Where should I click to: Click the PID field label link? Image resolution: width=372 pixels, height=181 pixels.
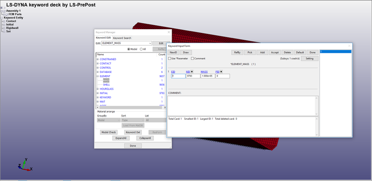[217, 71]
